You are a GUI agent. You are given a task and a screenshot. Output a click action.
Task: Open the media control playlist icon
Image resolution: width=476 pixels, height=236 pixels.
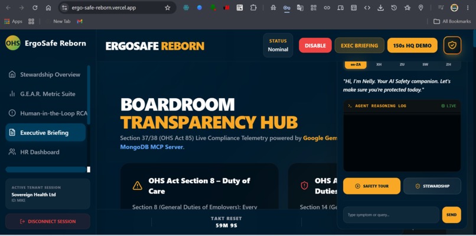click(441, 8)
